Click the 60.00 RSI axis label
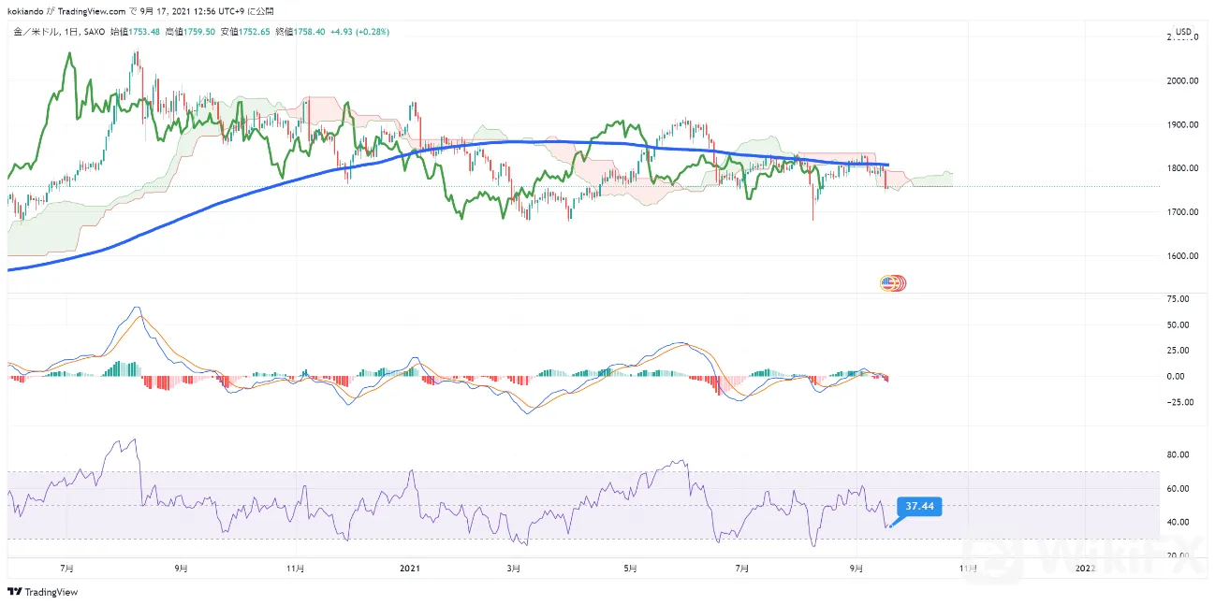The width and height of the screenshot is (1215, 605). (x=1178, y=489)
